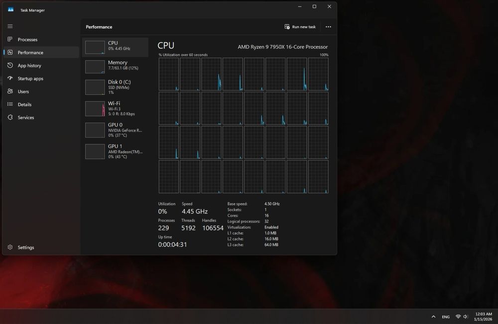Click the 4.45 GHz speed value
Viewport: 498px width, 324px height.
pyautogui.click(x=195, y=212)
